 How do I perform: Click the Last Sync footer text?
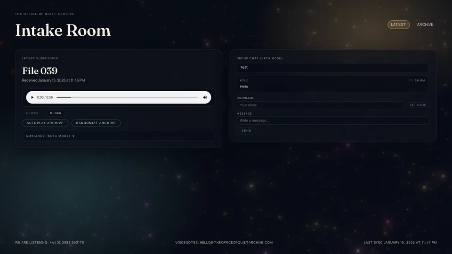(x=400, y=243)
